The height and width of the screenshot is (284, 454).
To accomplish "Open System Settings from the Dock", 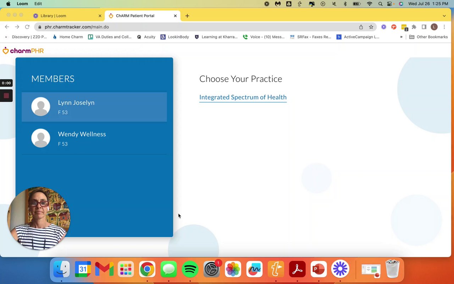I will click(212, 269).
